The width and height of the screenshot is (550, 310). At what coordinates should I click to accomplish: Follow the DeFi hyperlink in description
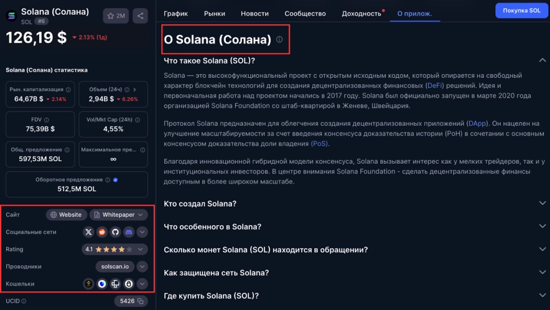435,85
